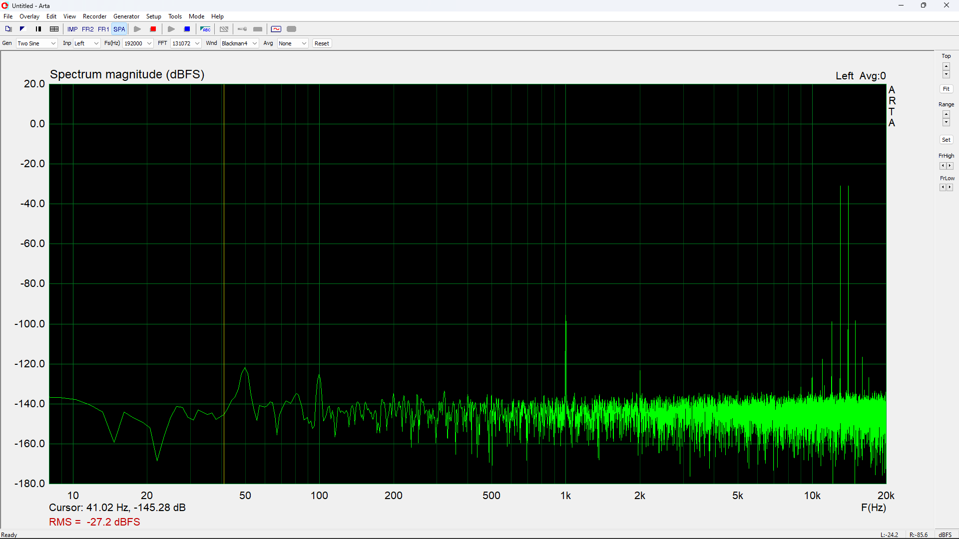Image resolution: width=959 pixels, height=539 pixels.
Task: Open the Mode menu
Action: pos(196,16)
